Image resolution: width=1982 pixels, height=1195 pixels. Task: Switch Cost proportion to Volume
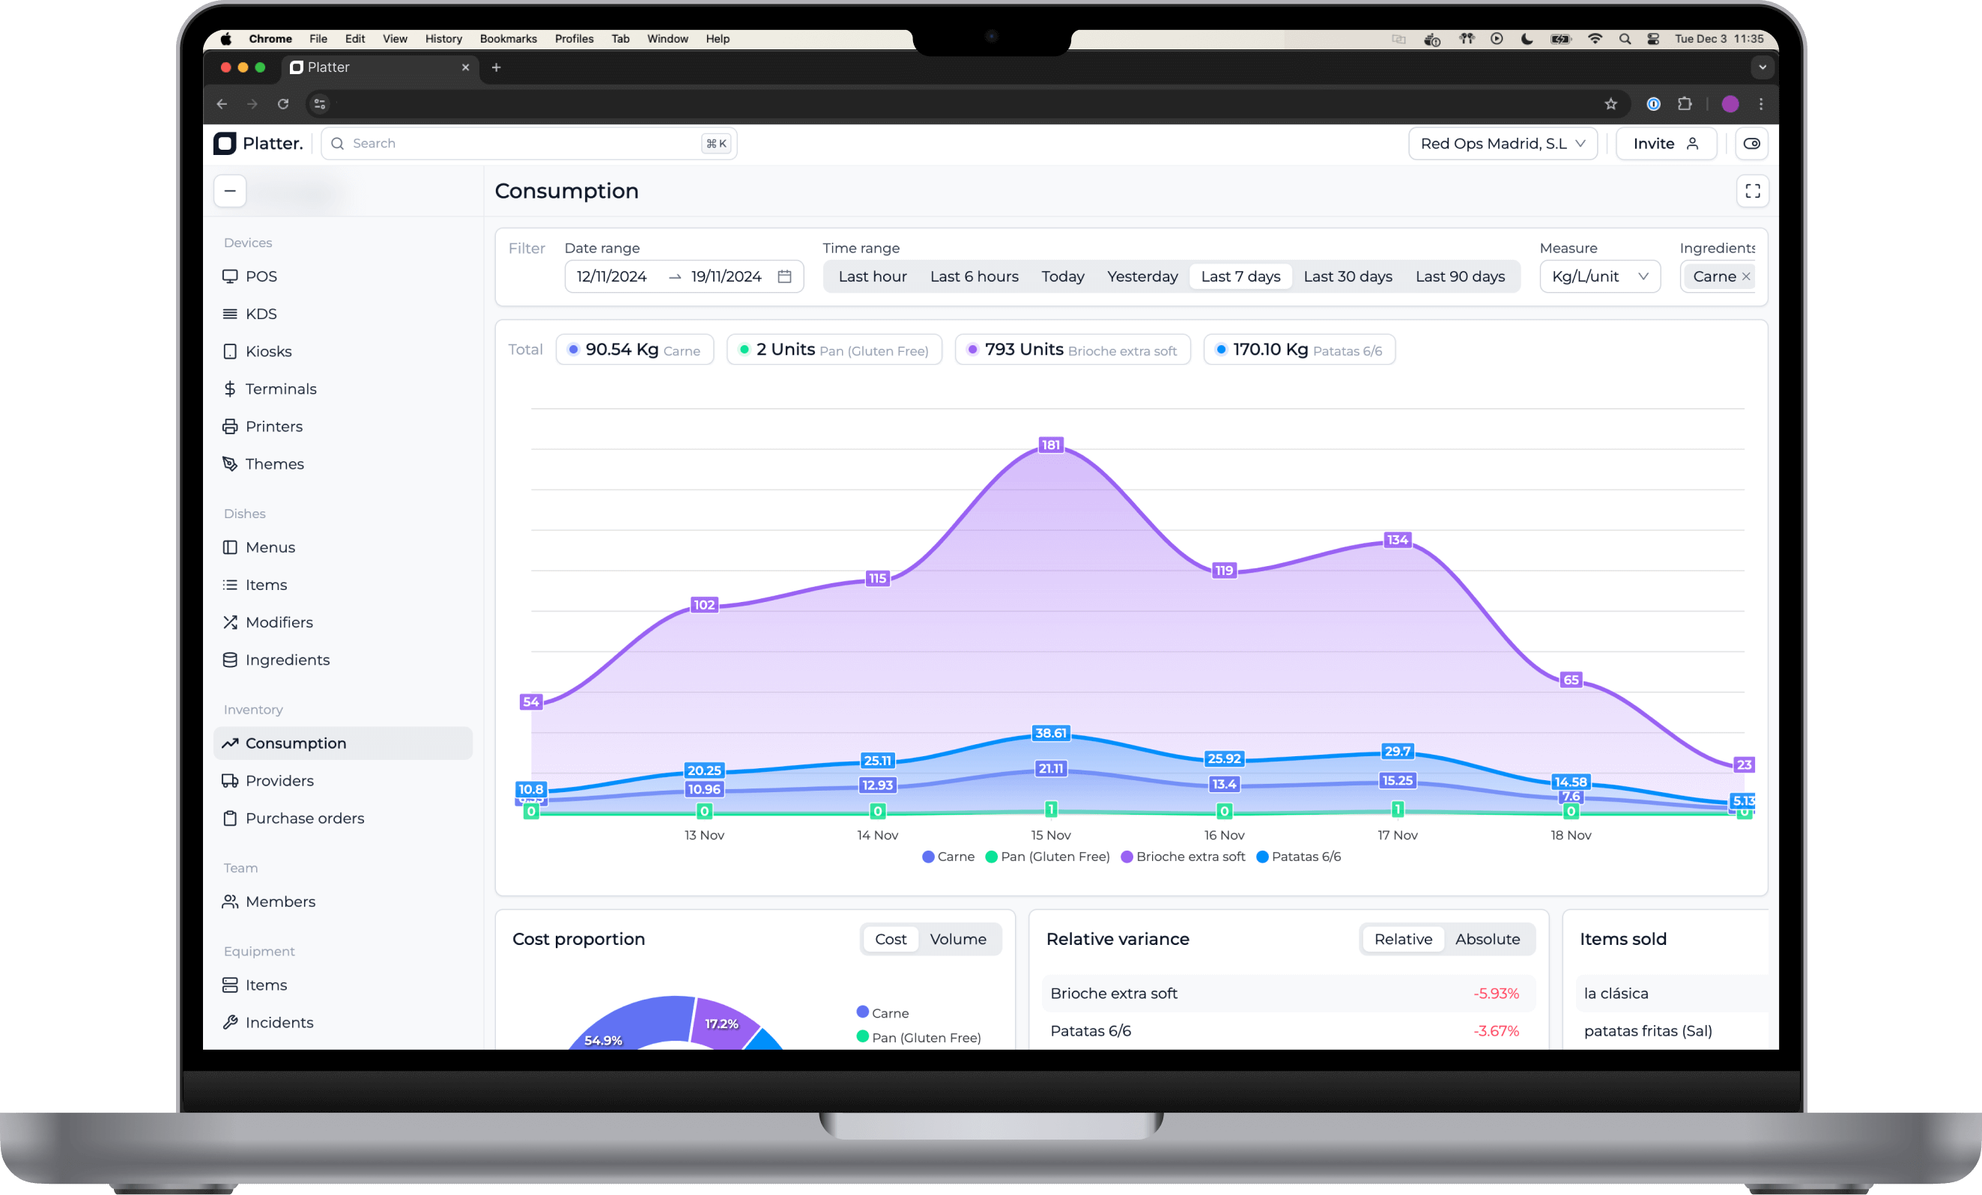(x=957, y=939)
